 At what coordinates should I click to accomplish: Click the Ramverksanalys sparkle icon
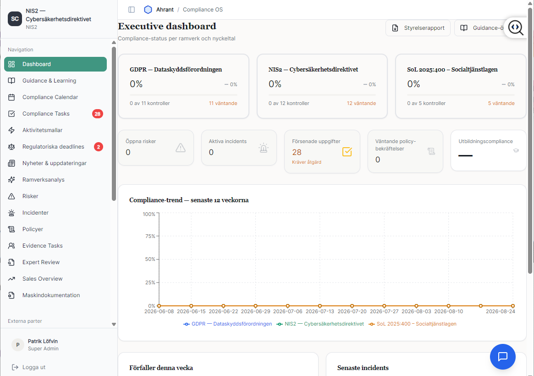(x=11, y=180)
